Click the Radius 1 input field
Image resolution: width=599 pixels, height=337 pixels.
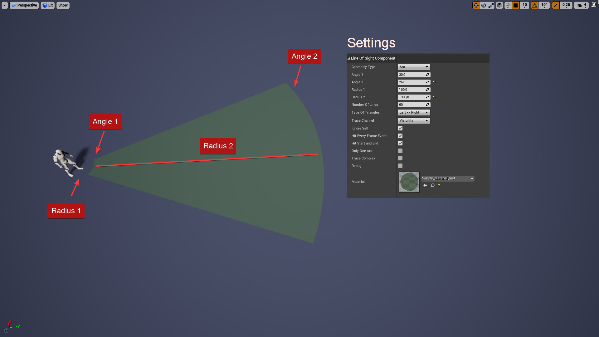click(x=412, y=89)
